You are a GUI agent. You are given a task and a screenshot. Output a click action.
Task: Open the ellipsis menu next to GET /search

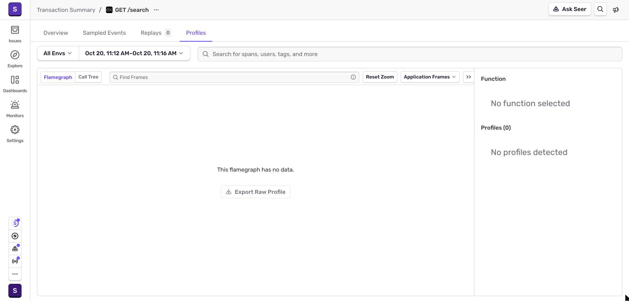156,10
